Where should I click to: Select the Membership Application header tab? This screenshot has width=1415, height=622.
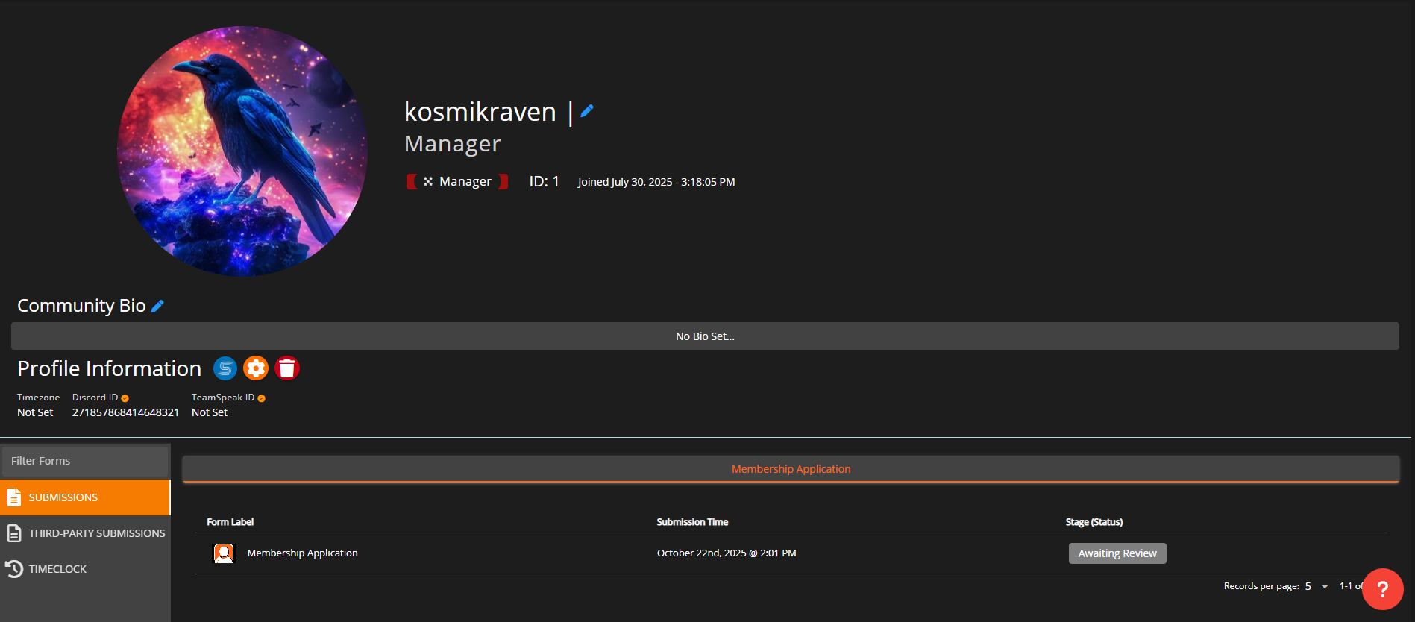click(x=791, y=469)
